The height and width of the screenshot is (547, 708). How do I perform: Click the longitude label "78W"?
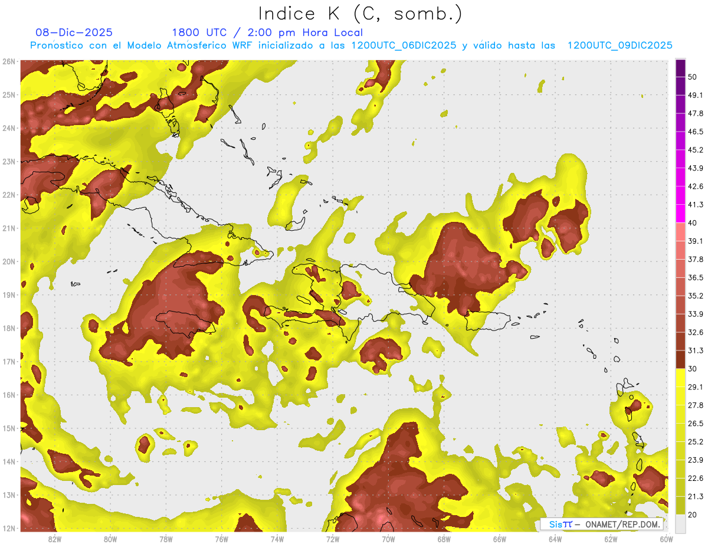point(166,539)
